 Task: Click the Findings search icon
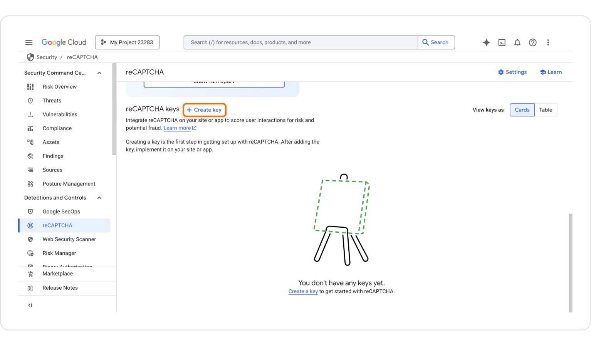[30, 156]
